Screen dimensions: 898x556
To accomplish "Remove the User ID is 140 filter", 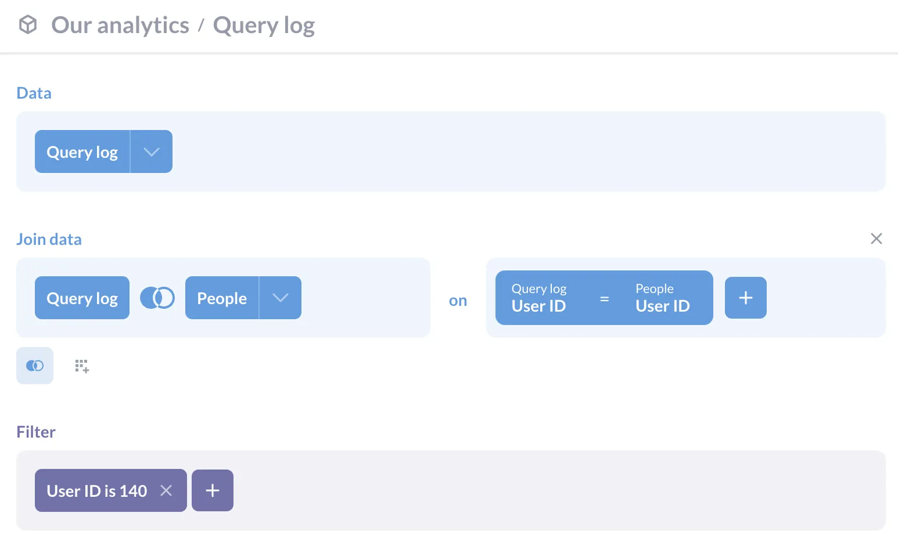I will [x=166, y=490].
